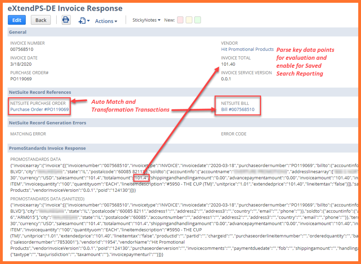Click the MATCHING ERROR field label
Viewport: 361px width, 264px height.
28,134
